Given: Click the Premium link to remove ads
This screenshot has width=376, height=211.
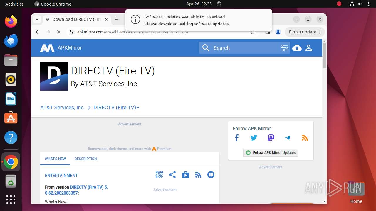Looking at the screenshot, I should tap(162, 149).
